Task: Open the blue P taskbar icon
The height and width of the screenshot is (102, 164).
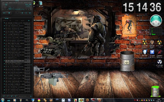Action: [63, 100]
